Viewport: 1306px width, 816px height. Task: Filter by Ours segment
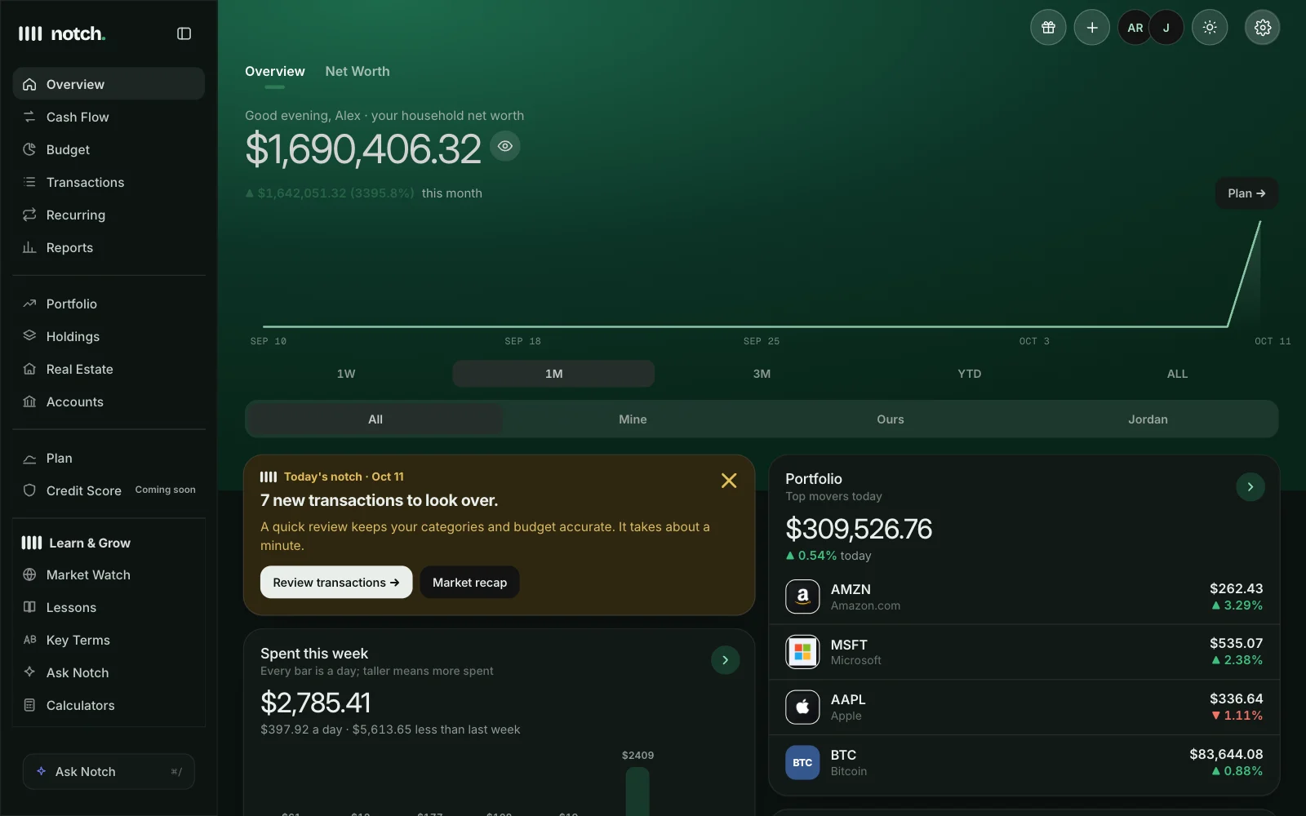[890, 419]
